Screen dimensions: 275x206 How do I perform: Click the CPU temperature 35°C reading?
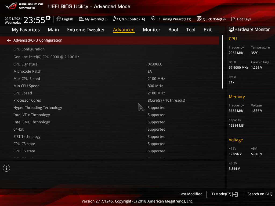pyautogui.click(x=255, y=53)
